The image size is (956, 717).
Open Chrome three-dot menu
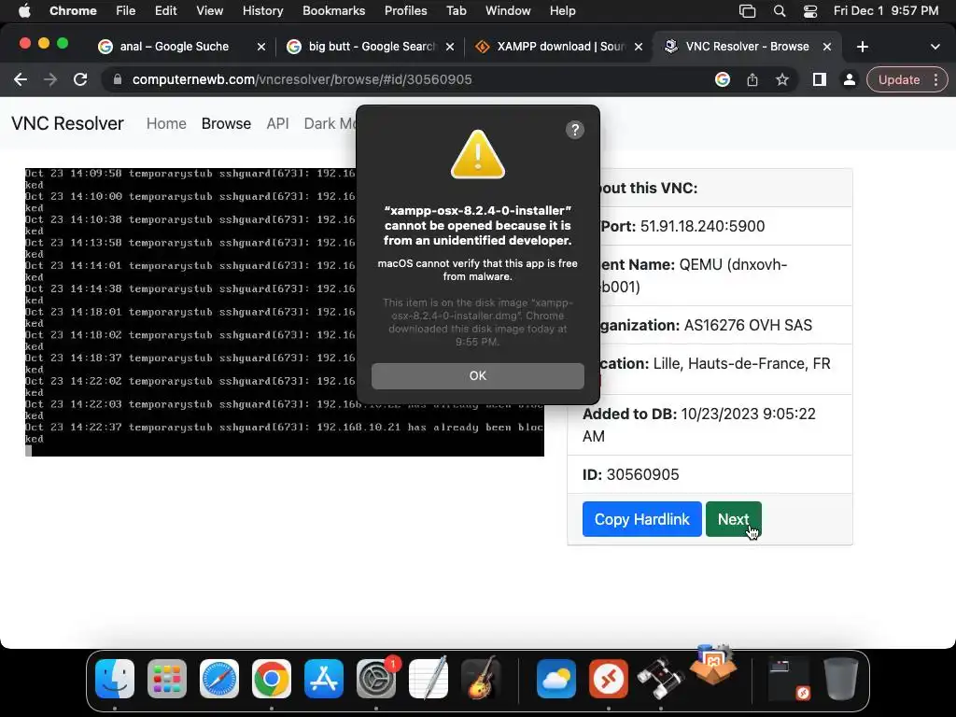point(935,79)
